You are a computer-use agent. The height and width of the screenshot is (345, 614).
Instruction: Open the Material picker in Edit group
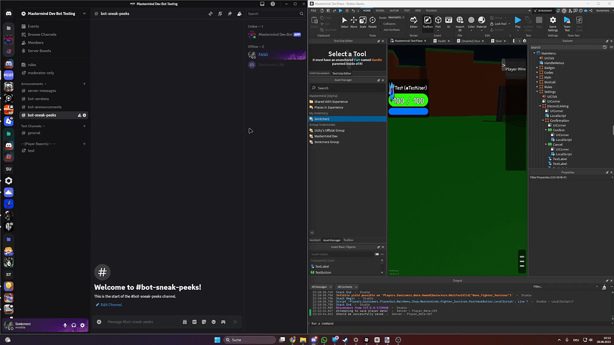pos(481,23)
